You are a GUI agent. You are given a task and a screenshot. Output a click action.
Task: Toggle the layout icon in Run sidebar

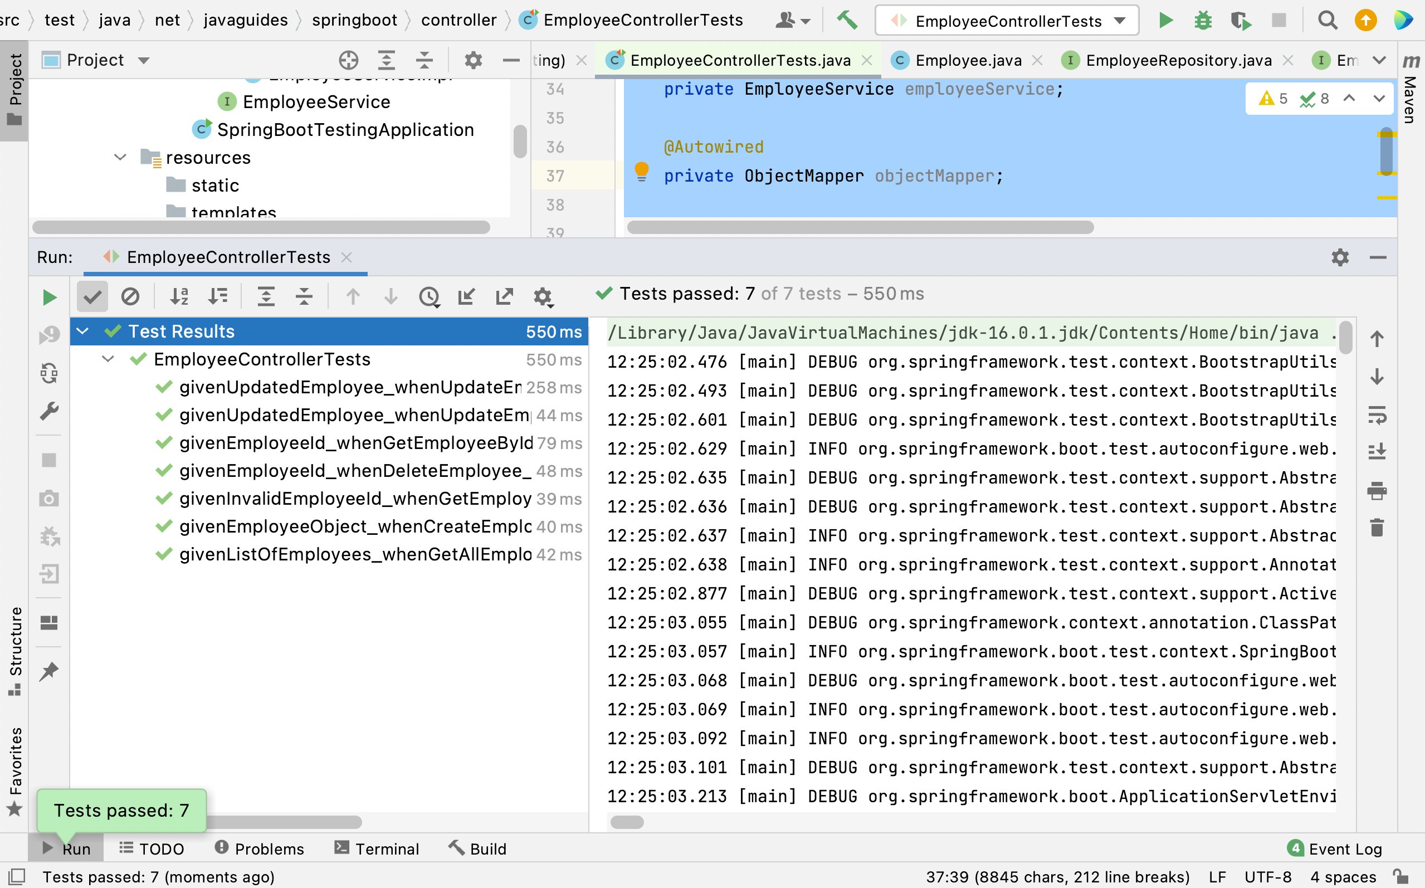50,622
